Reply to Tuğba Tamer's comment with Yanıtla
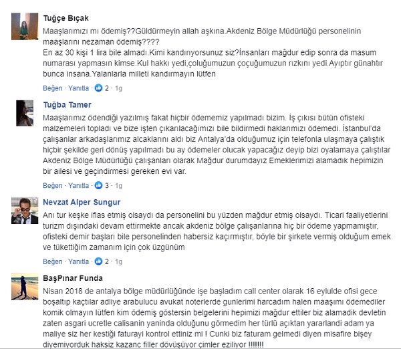This screenshot has width=401, height=349. point(78,185)
